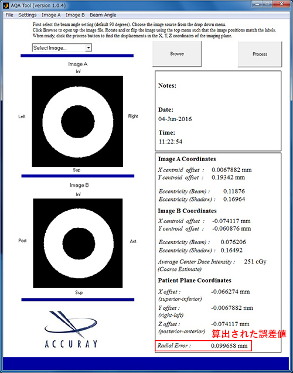
Task: Click the Browse button
Action: [x=177, y=54]
